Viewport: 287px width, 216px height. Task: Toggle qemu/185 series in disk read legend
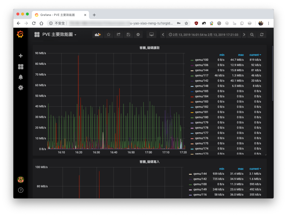(x=202, y=91)
